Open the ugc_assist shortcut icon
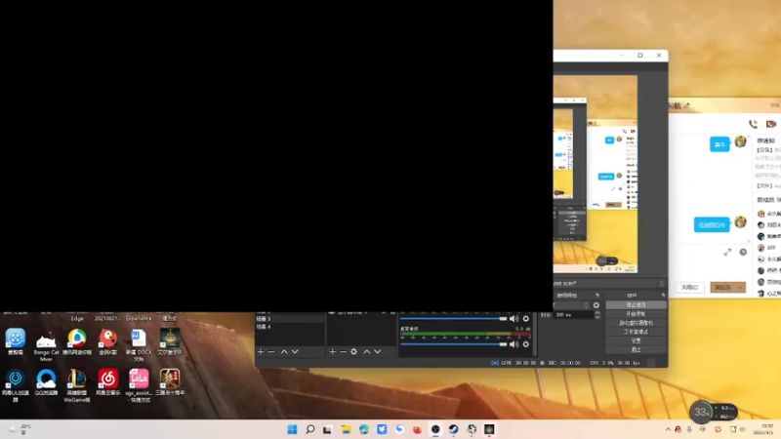Image resolution: width=781 pixels, height=439 pixels. pyautogui.click(x=139, y=385)
